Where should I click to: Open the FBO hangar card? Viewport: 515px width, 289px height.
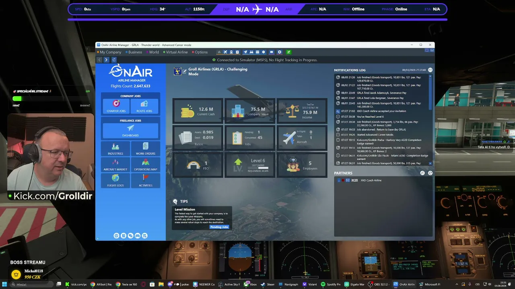198,165
